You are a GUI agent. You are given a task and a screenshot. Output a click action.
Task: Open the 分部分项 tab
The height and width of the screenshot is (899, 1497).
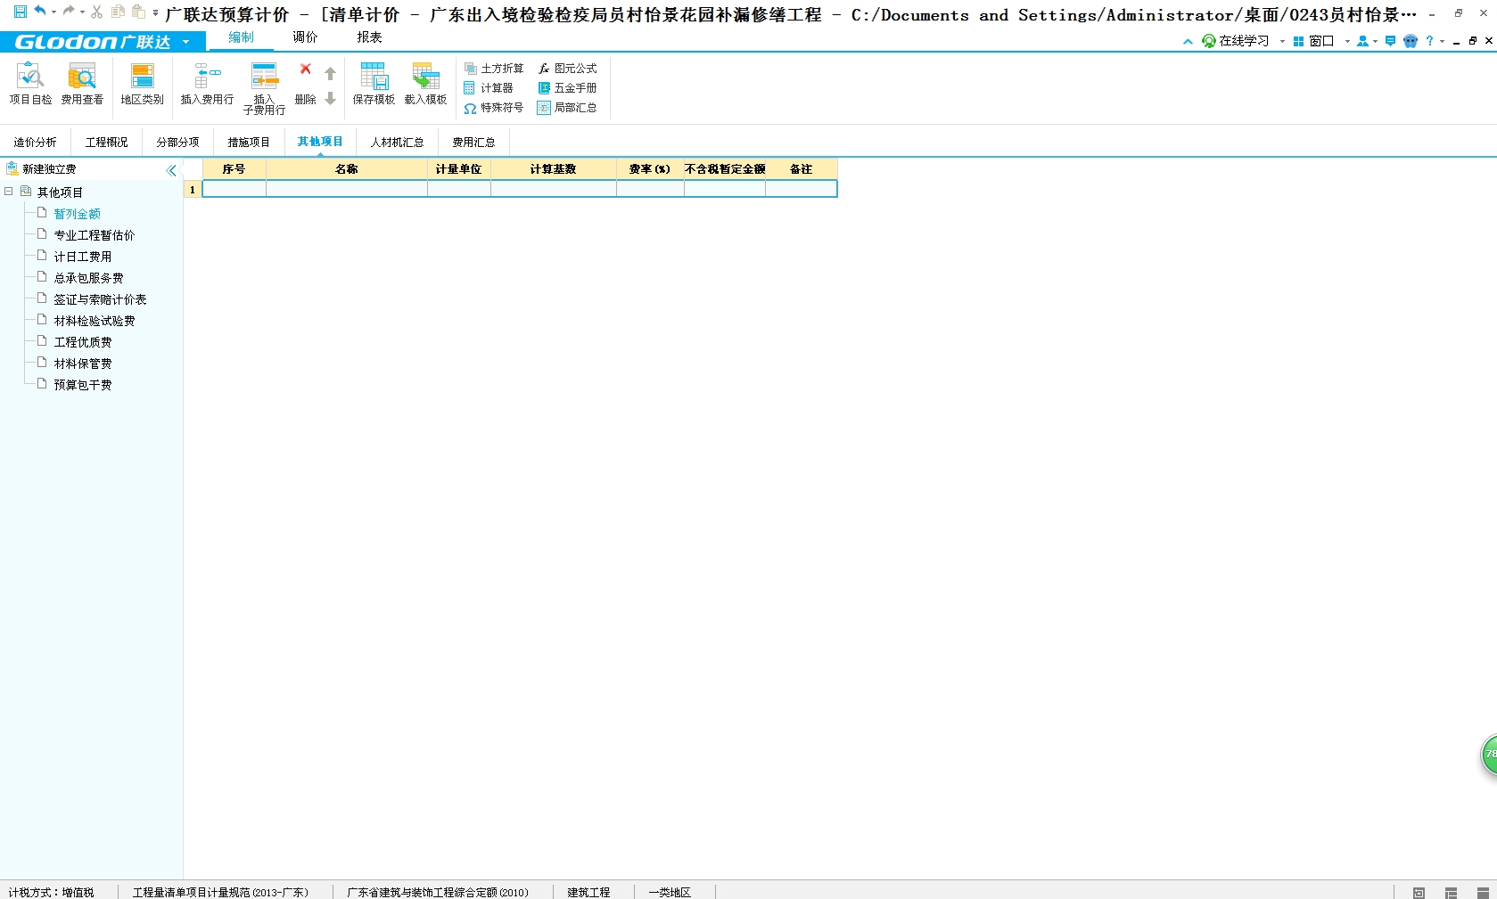[x=178, y=143]
